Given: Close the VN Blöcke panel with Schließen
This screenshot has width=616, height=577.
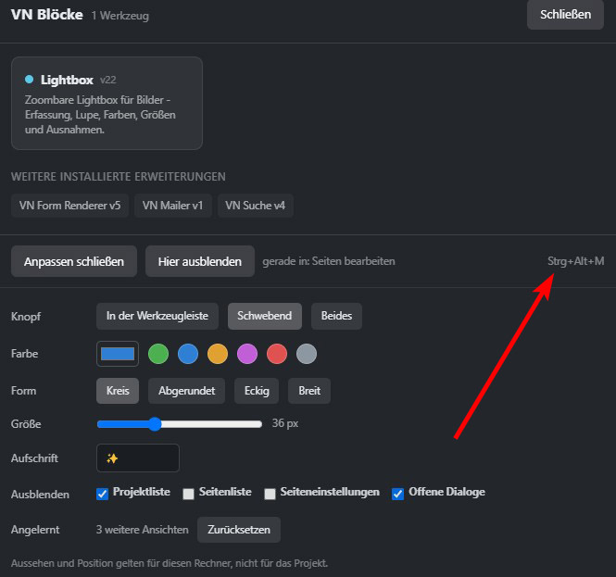Looking at the screenshot, I should point(565,15).
